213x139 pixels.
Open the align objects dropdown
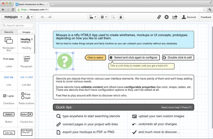(92, 17)
